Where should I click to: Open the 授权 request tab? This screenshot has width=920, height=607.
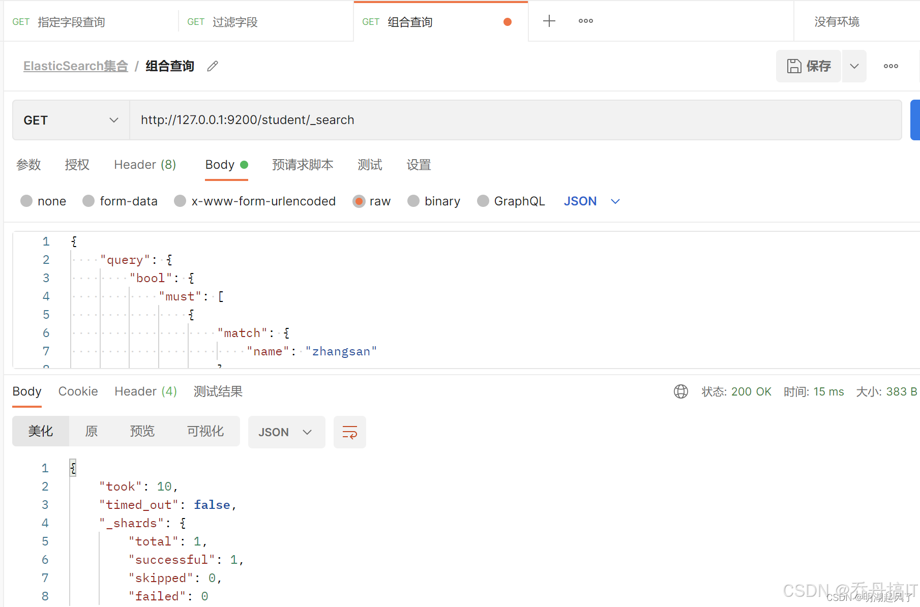77,165
